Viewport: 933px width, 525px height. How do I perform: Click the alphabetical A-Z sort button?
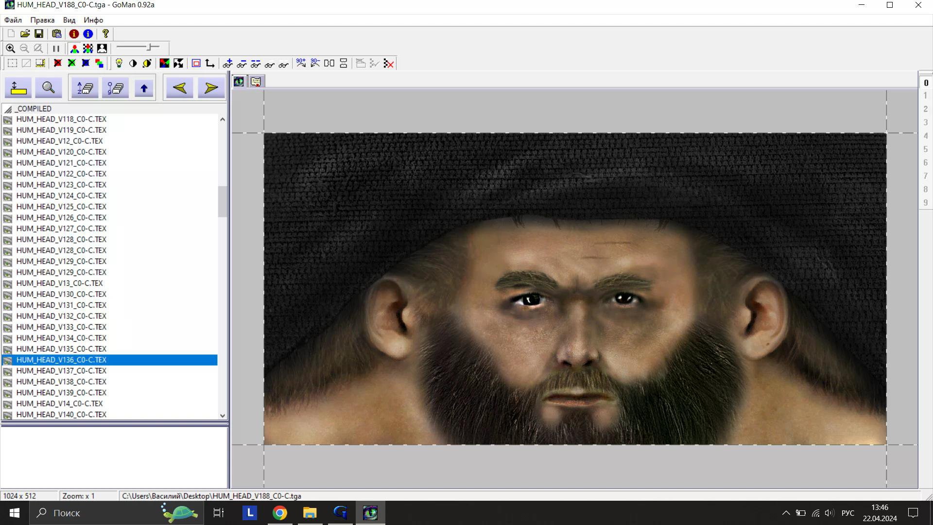click(85, 88)
